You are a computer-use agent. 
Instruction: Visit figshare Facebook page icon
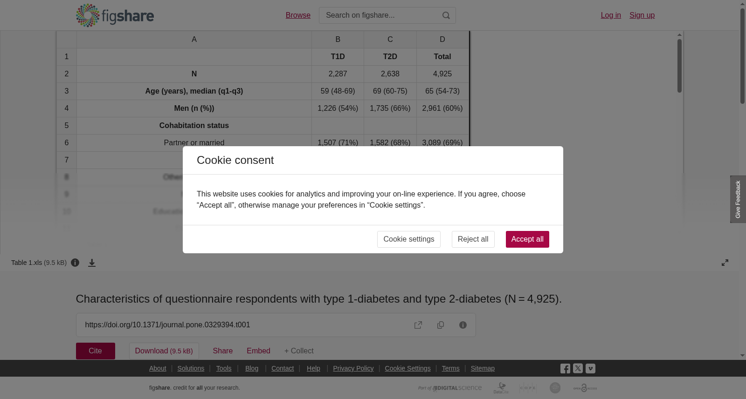[x=565, y=369]
